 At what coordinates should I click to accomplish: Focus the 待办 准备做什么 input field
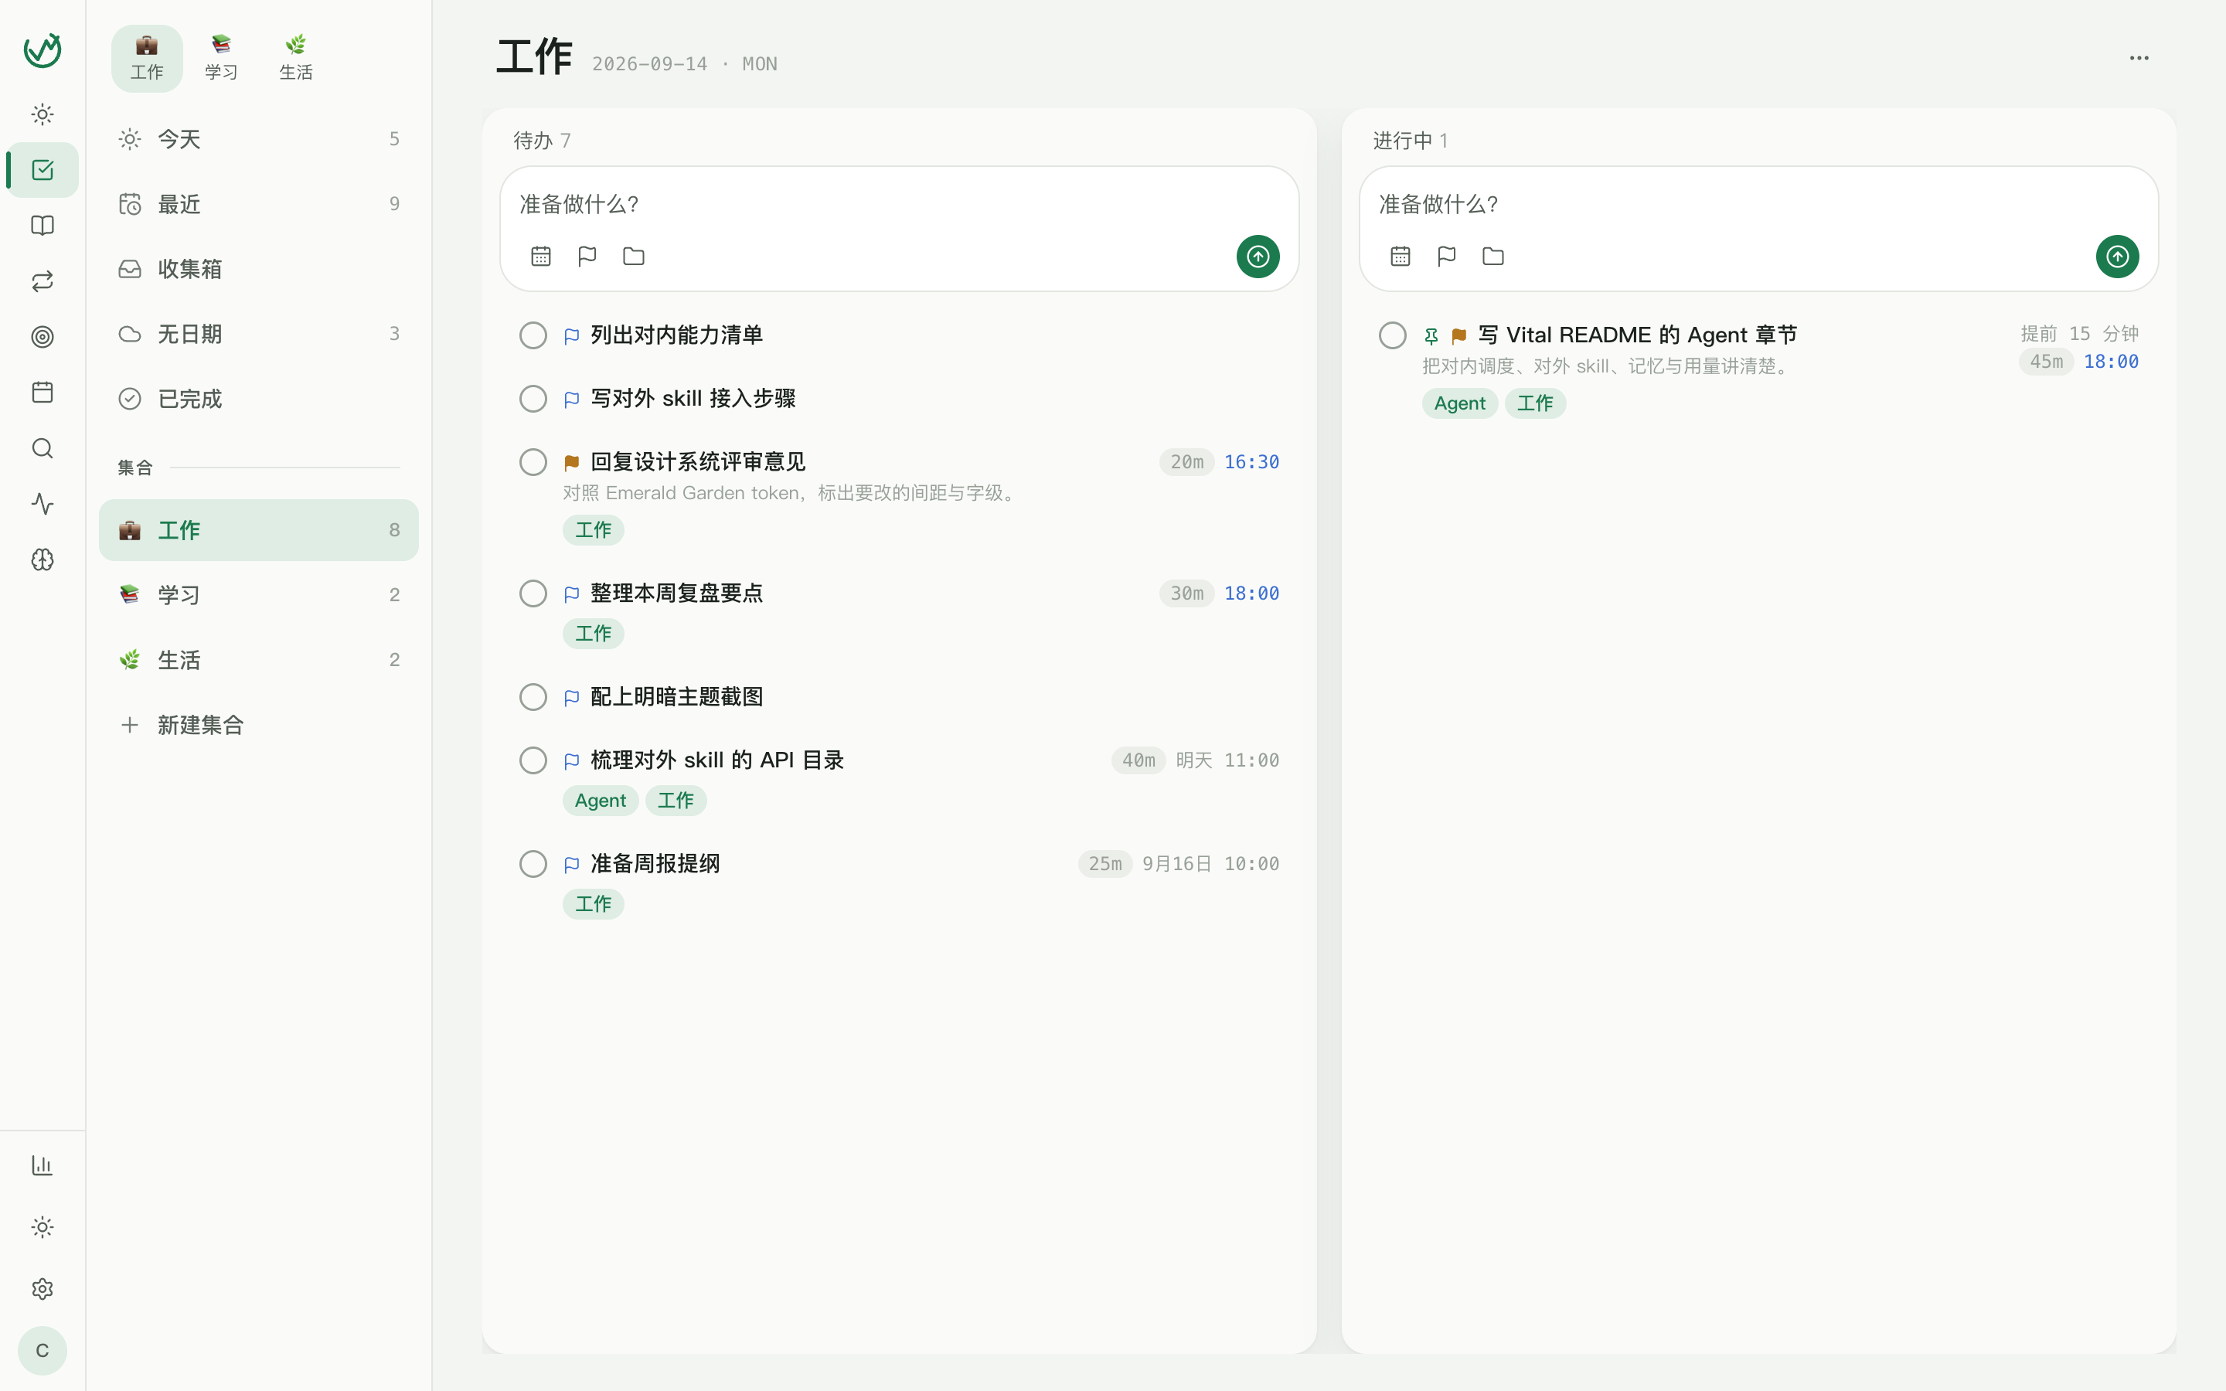[x=899, y=204]
